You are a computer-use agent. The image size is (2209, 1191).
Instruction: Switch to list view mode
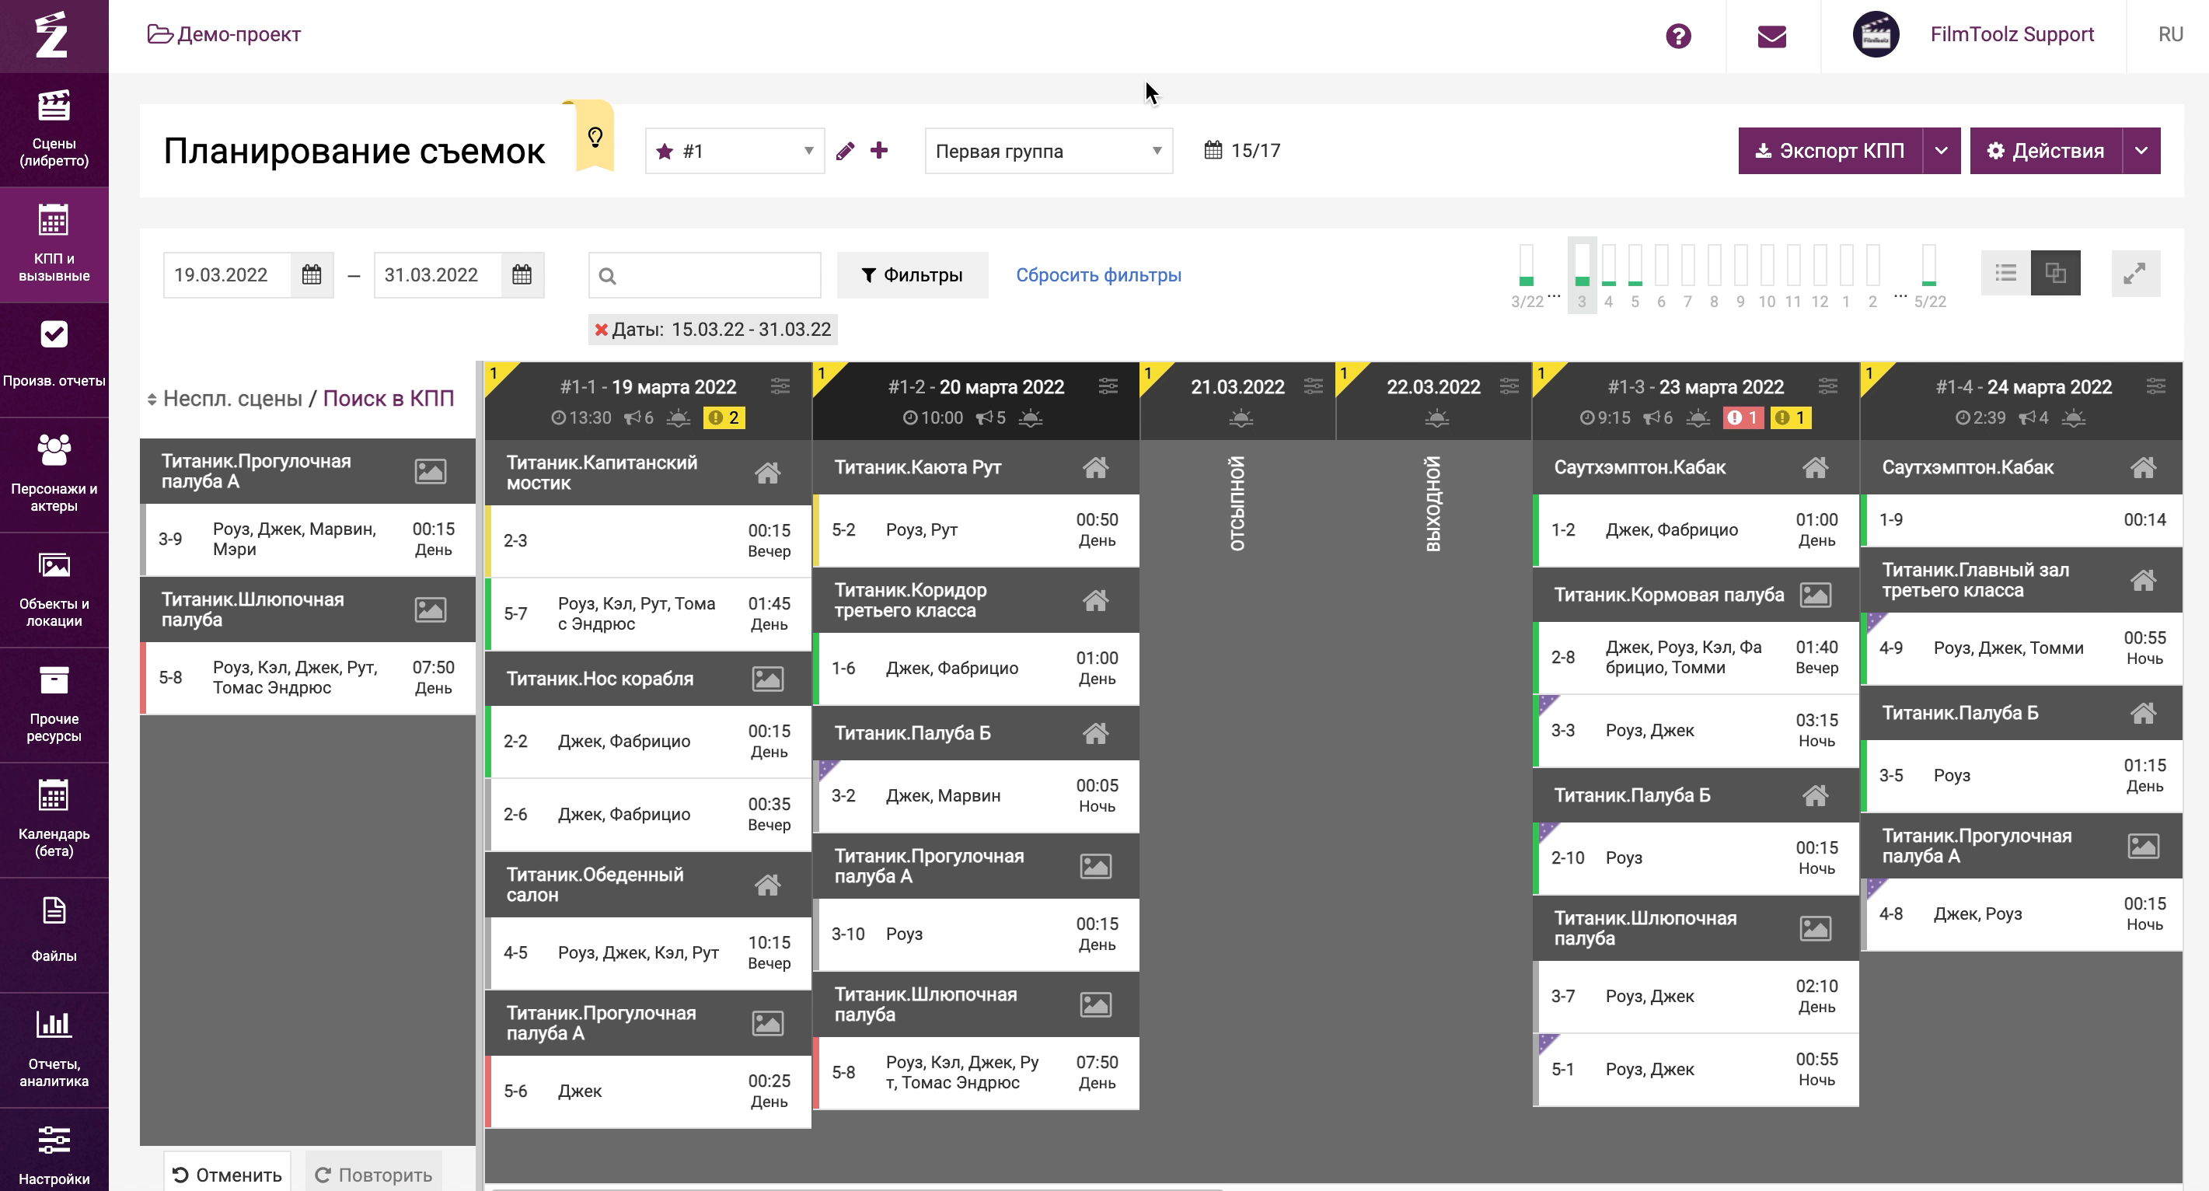(x=2006, y=274)
